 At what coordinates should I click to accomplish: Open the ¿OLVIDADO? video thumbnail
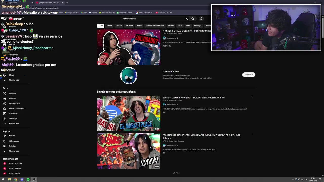(x=129, y=47)
